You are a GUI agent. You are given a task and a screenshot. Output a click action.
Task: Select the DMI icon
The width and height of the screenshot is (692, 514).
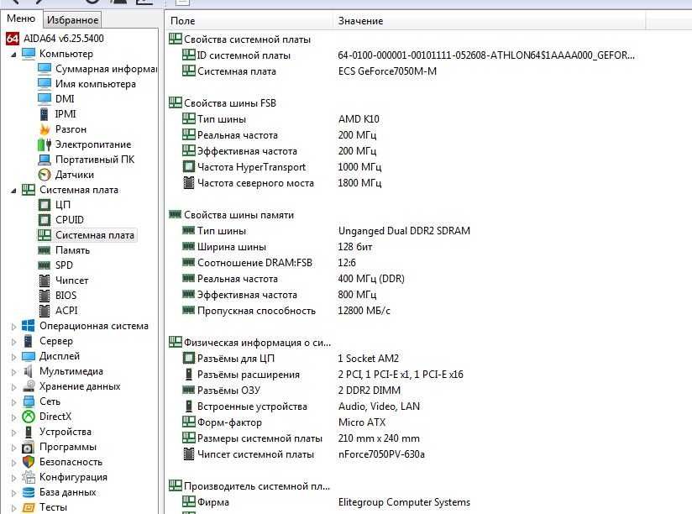[x=45, y=99]
